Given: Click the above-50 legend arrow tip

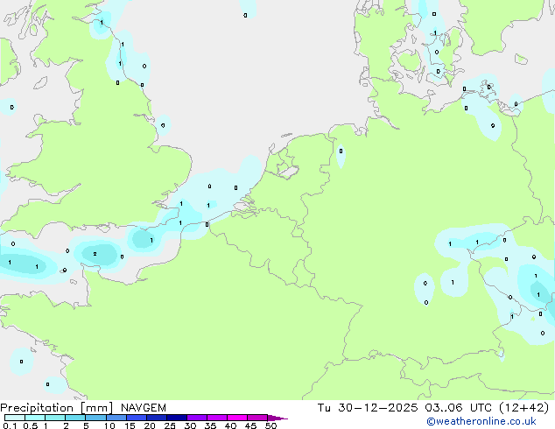Looking at the screenshot, I should (277, 418).
